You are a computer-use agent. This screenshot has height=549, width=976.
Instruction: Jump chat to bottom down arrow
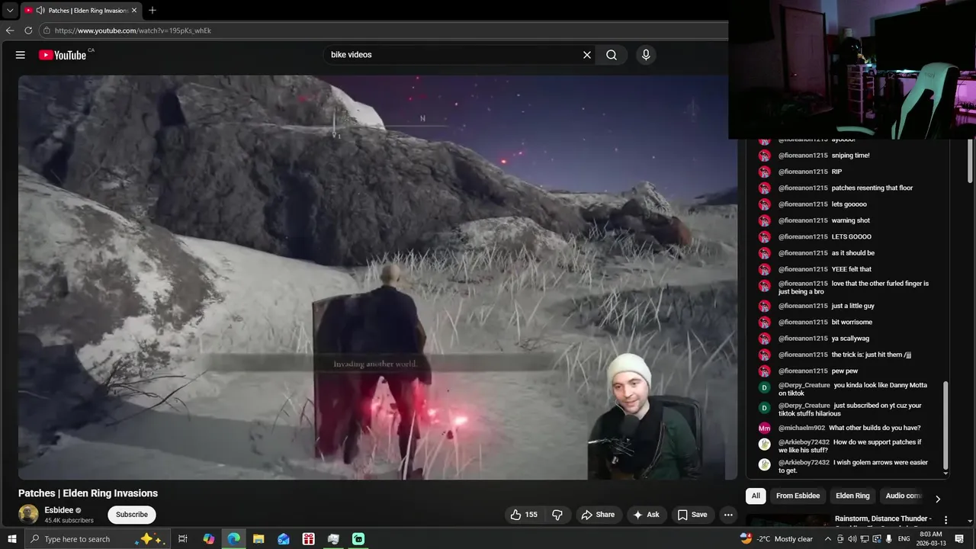tap(946, 474)
